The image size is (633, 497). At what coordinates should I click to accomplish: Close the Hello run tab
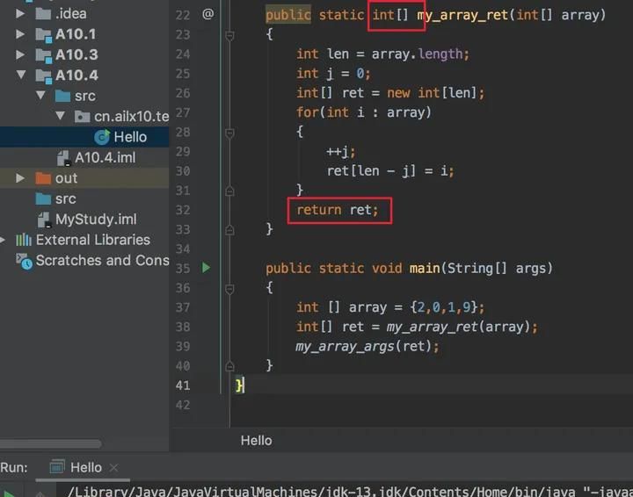click(x=113, y=468)
